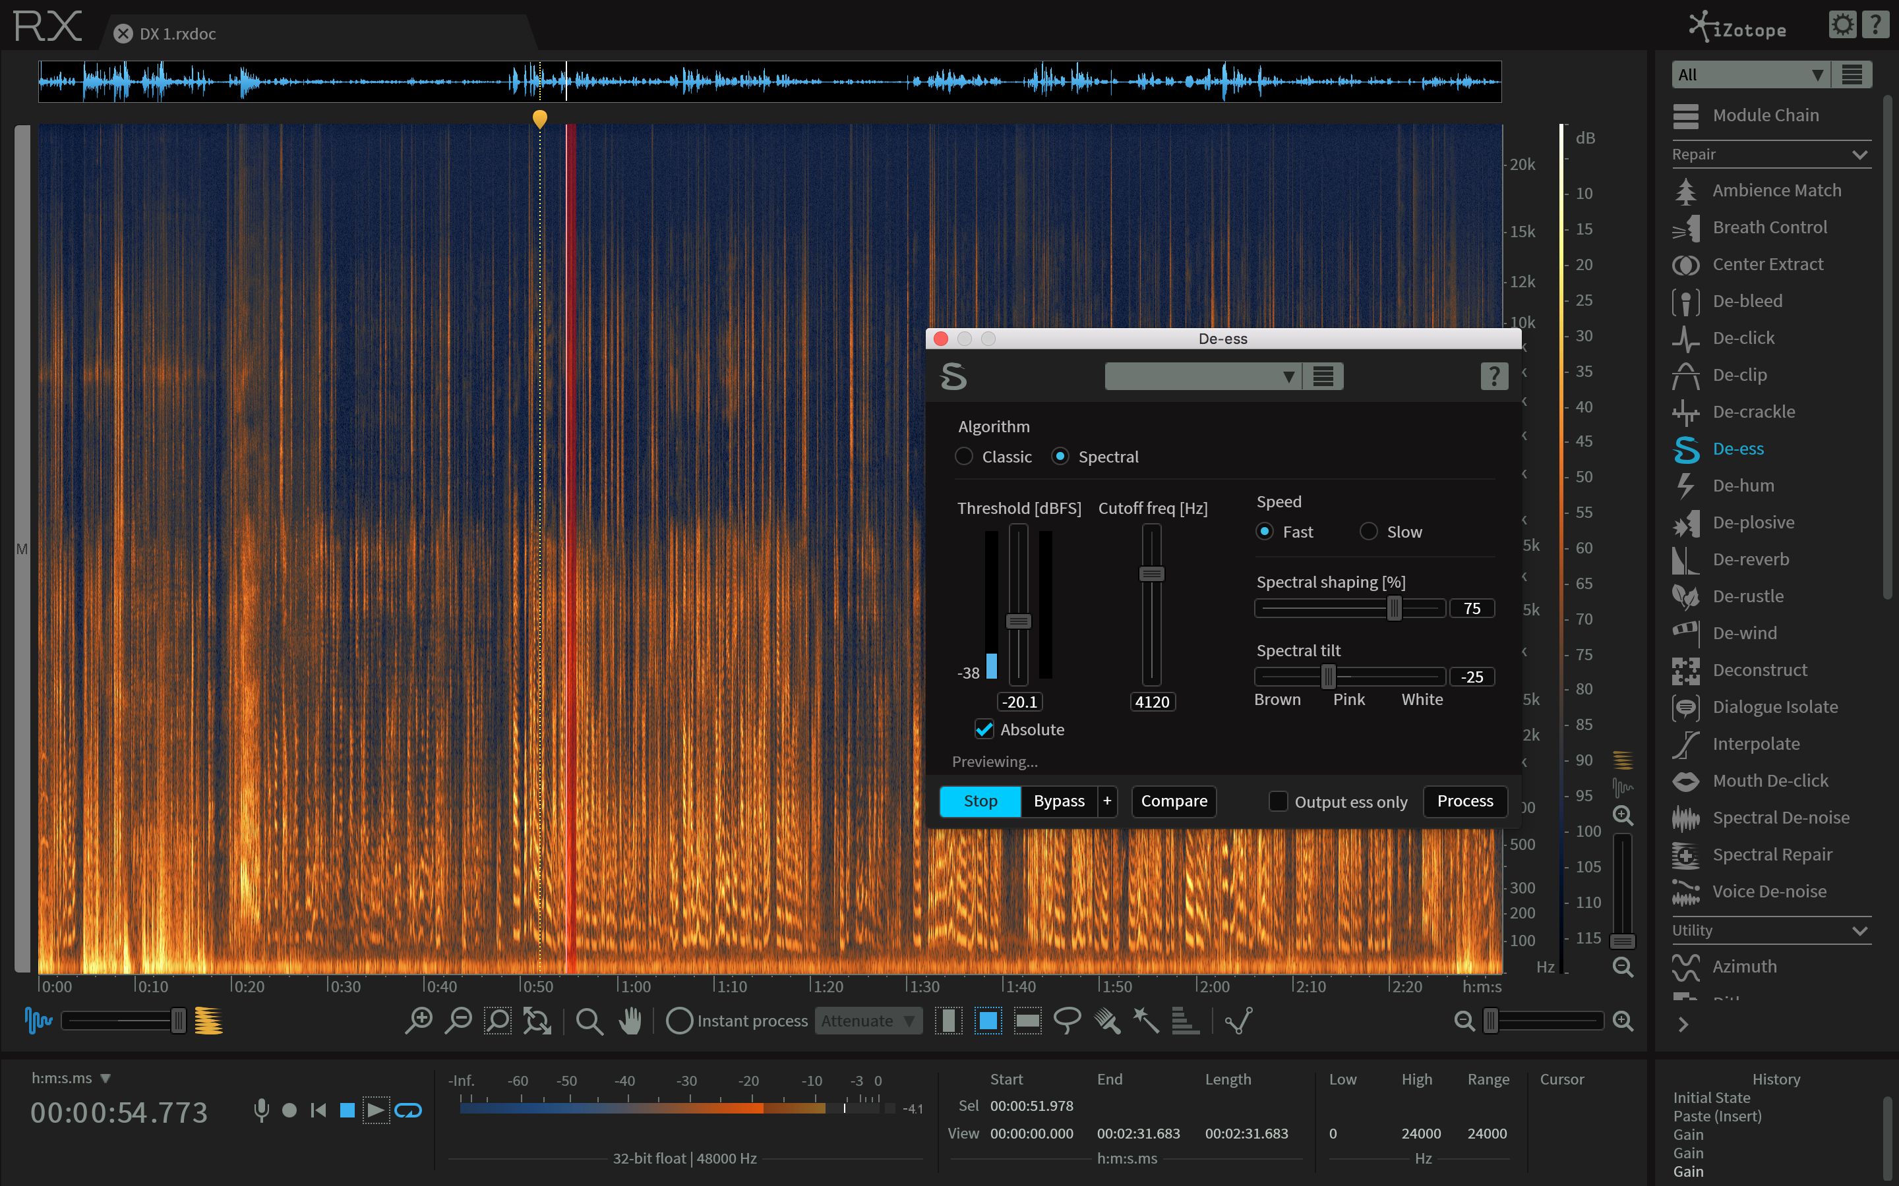This screenshot has height=1186, width=1899.
Task: Select the lasso selection tool
Action: (x=1066, y=1021)
